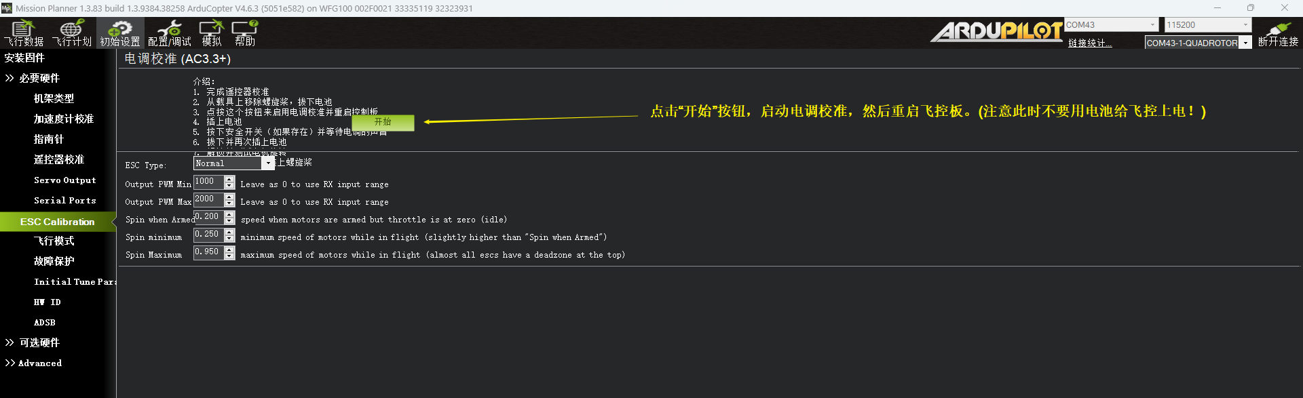
Task: Click "Leave as 0" text beside PWM Min
Action: (314, 184)
